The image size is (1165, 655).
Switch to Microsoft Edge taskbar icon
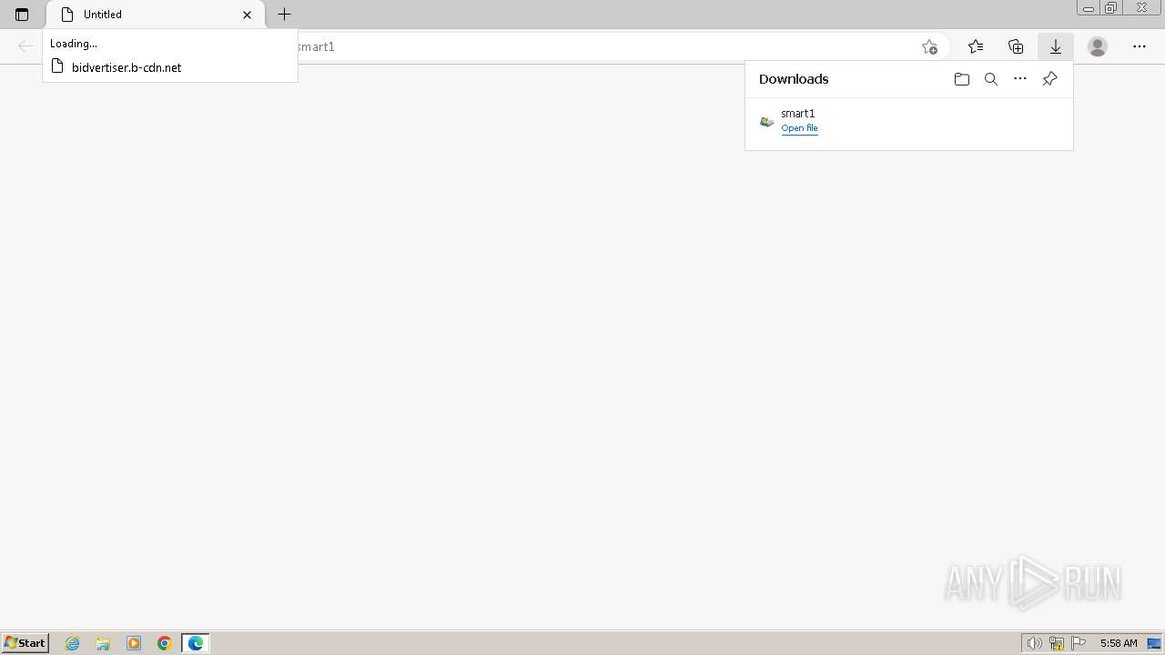coord(196,643)
